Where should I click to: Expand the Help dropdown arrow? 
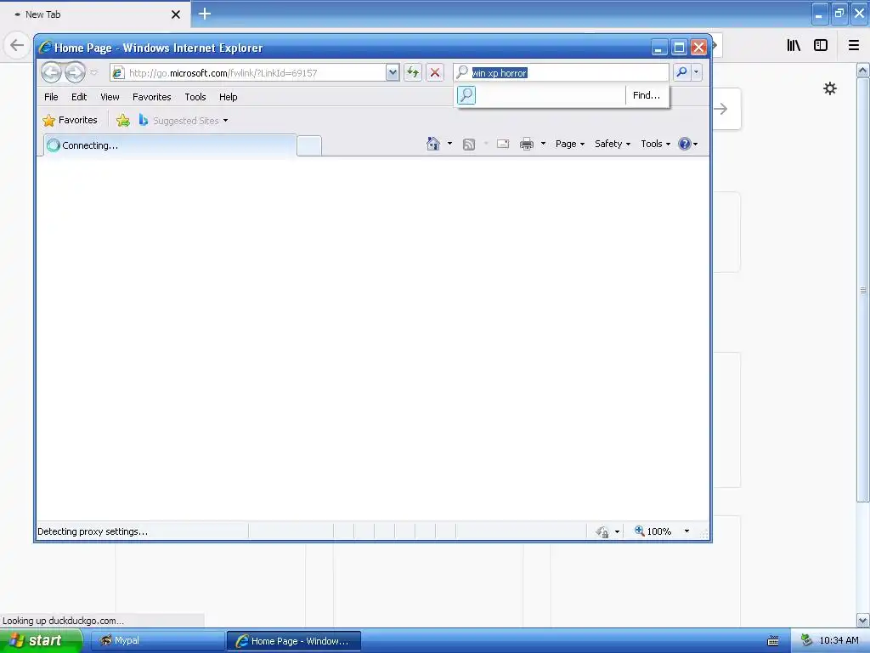pos(695,144)
